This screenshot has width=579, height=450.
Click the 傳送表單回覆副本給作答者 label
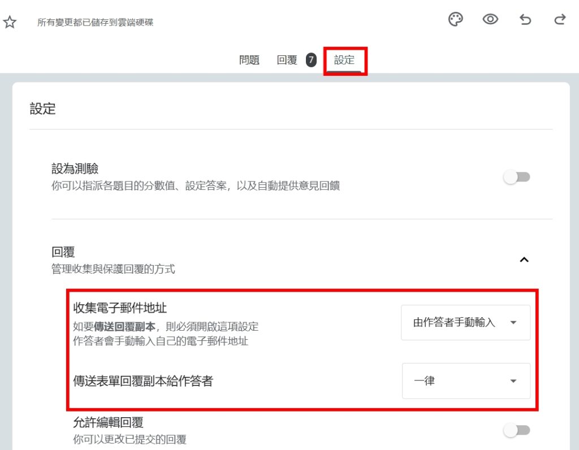pos(143,381)
